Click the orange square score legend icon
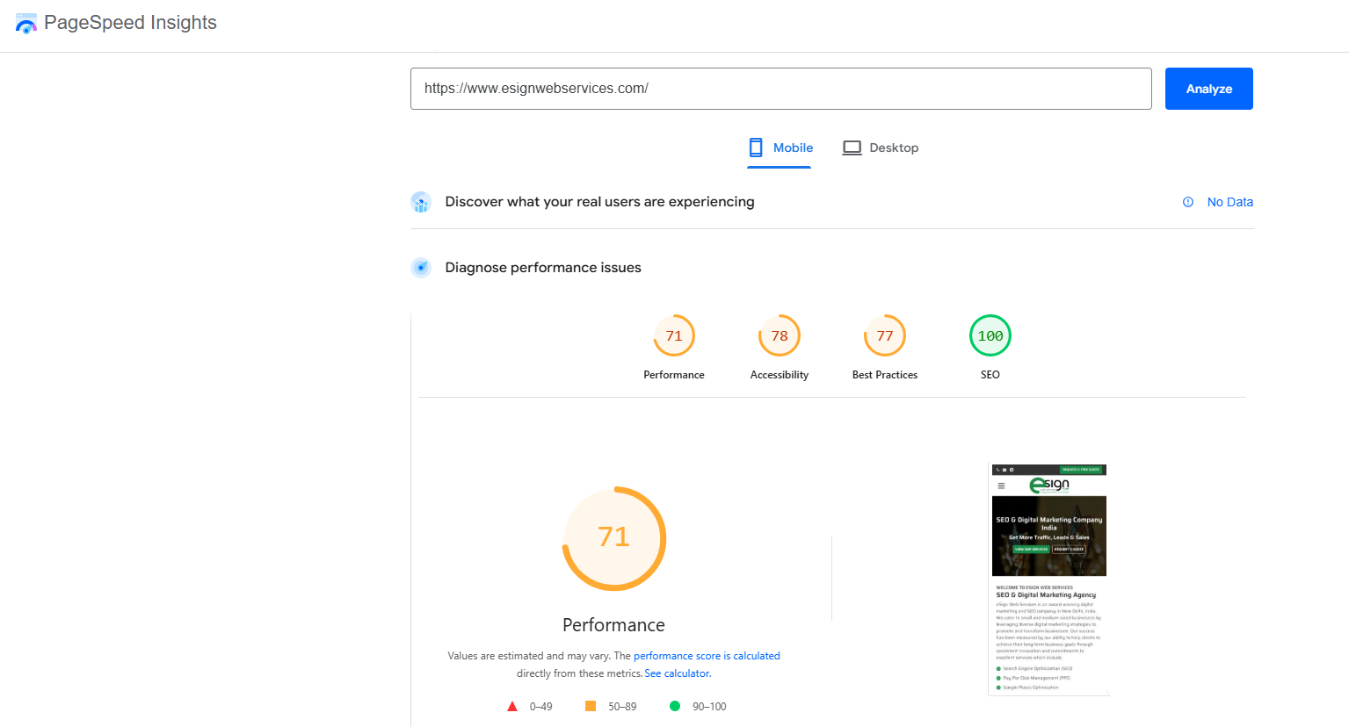The height and width of the screenshot is (727, 1349). coord(589,705)
